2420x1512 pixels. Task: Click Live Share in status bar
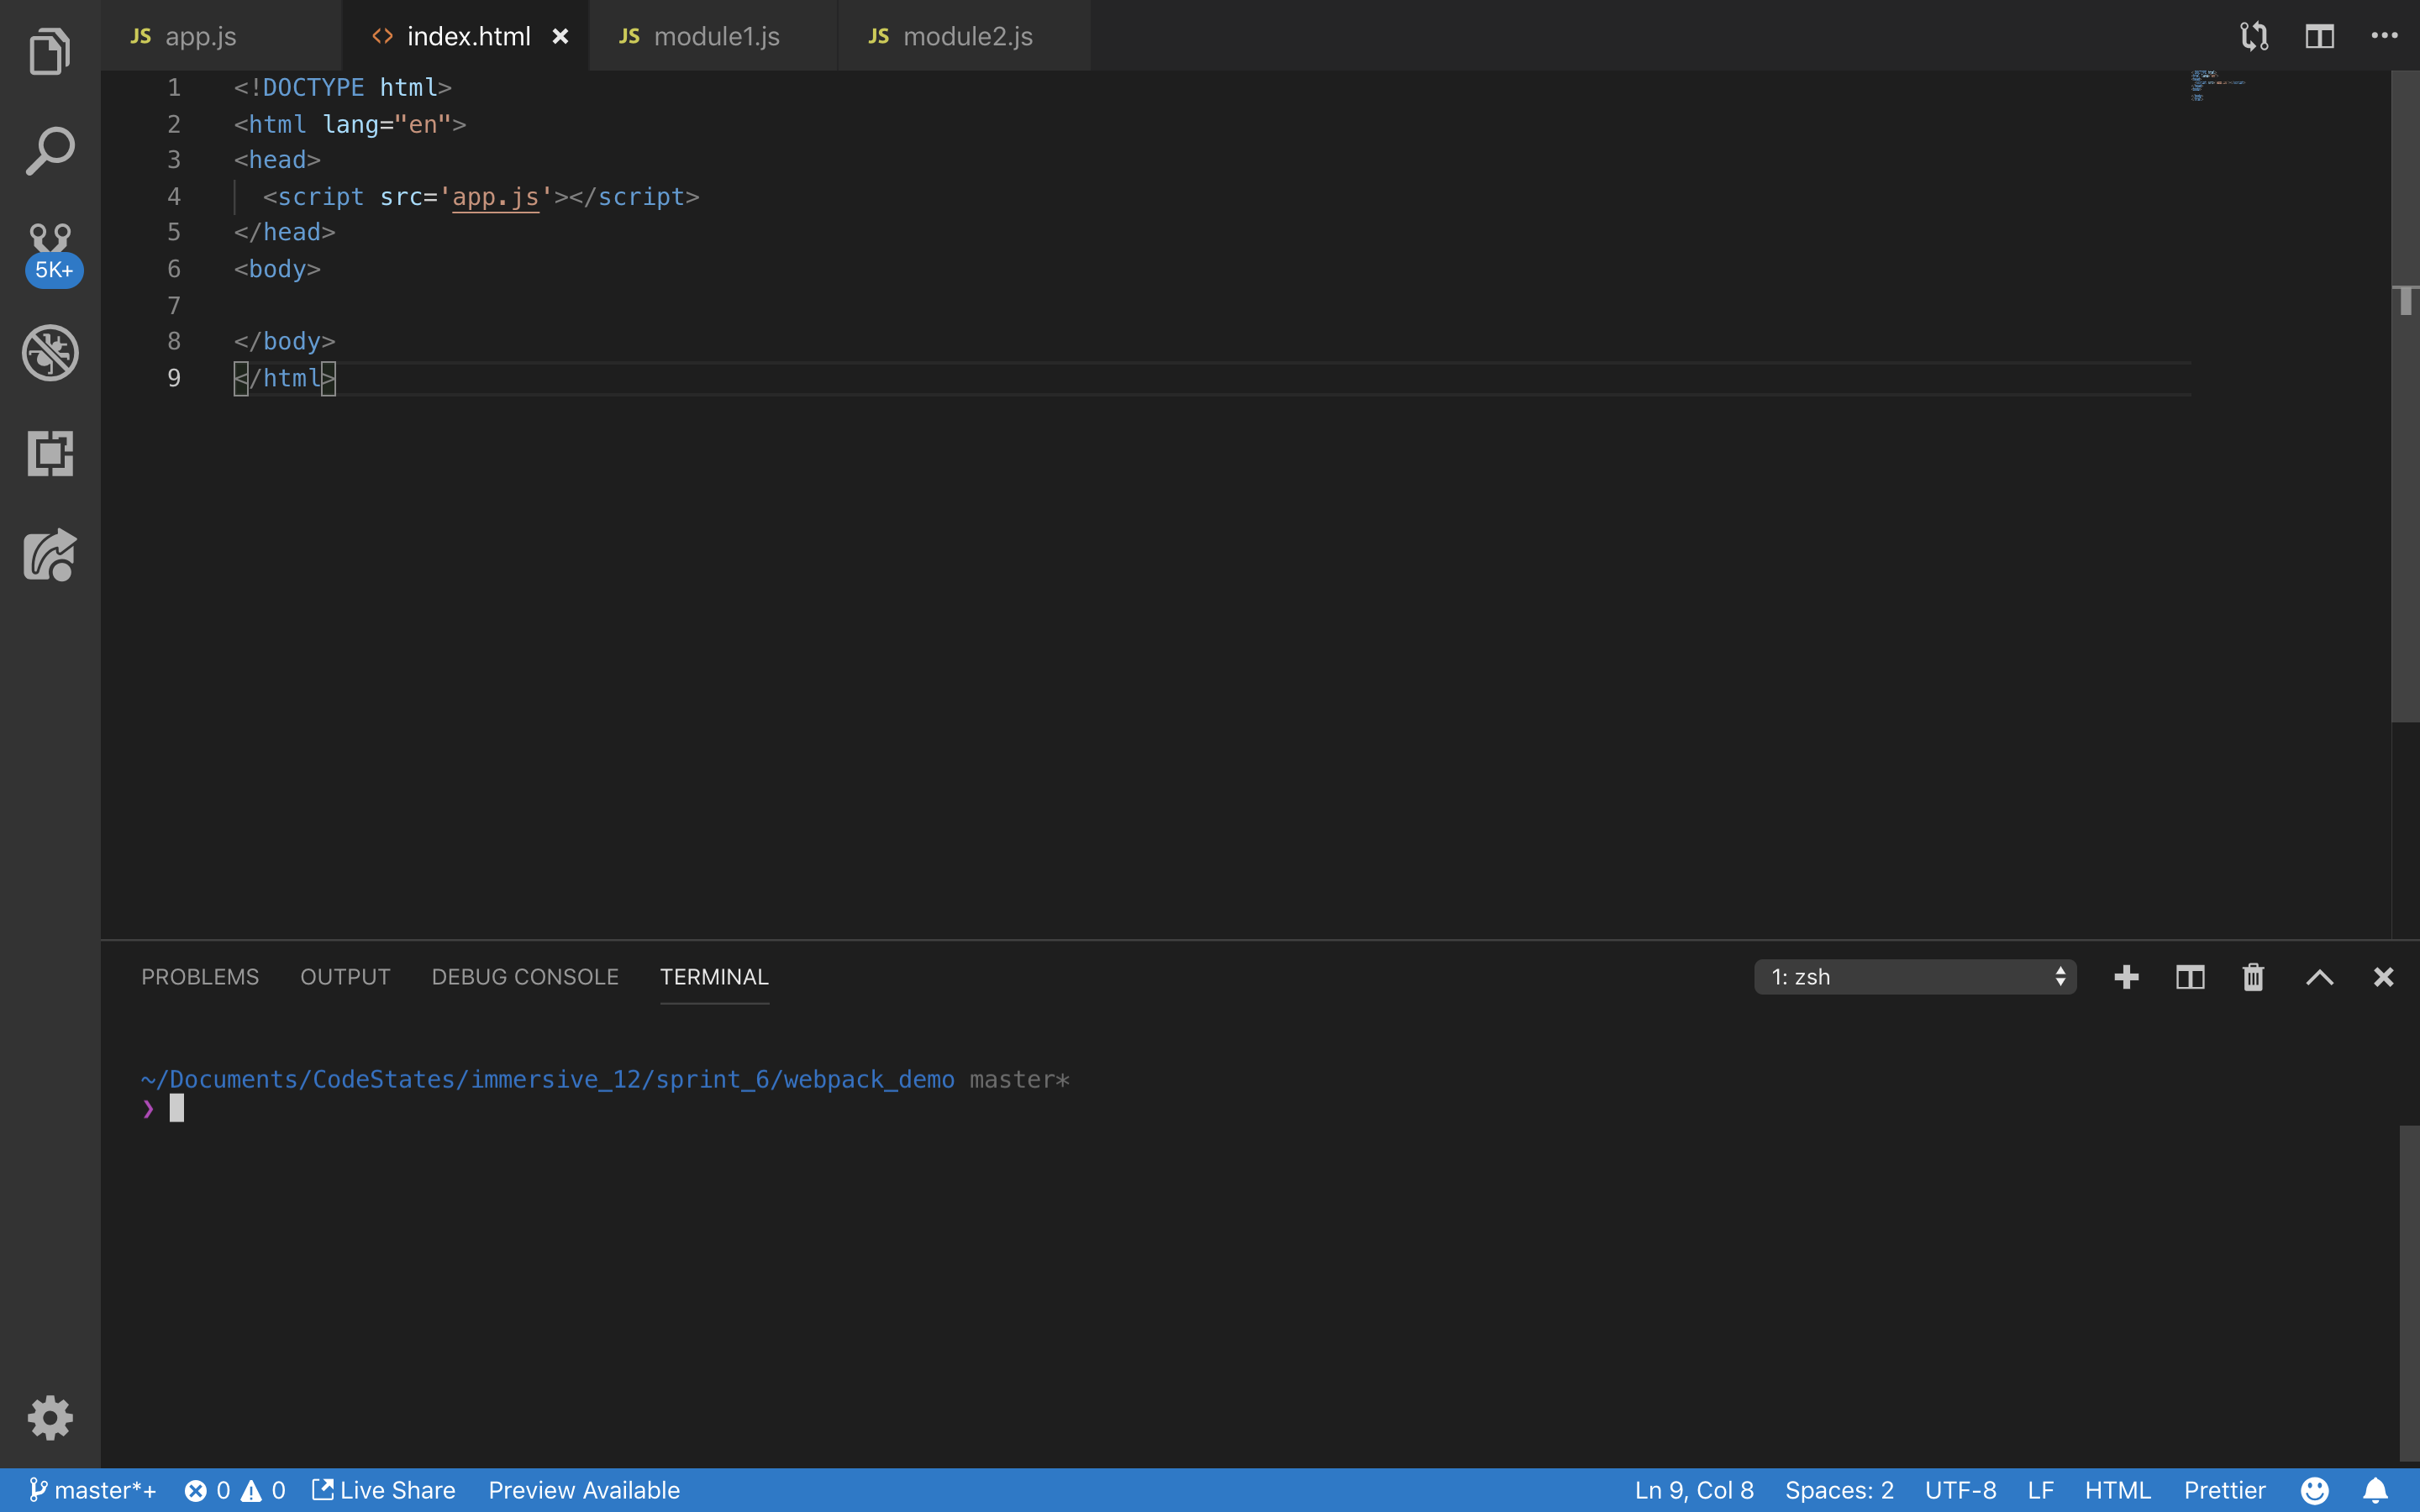384,1490
